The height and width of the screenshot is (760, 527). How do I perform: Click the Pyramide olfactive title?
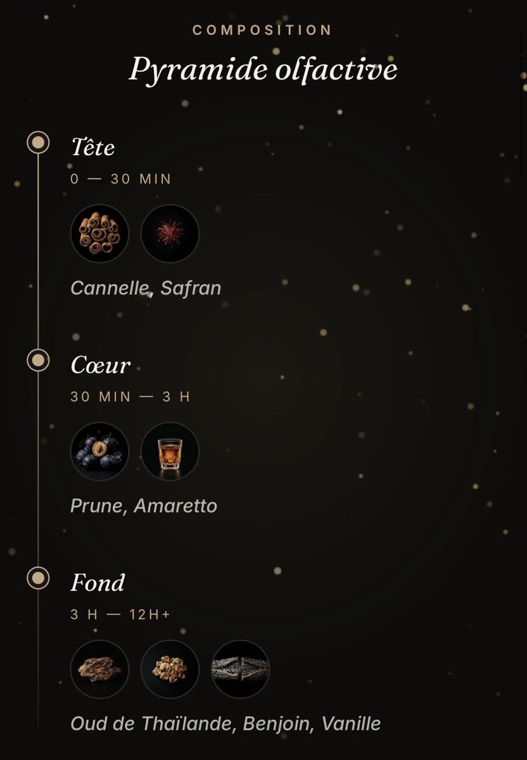tap(263, 69)
